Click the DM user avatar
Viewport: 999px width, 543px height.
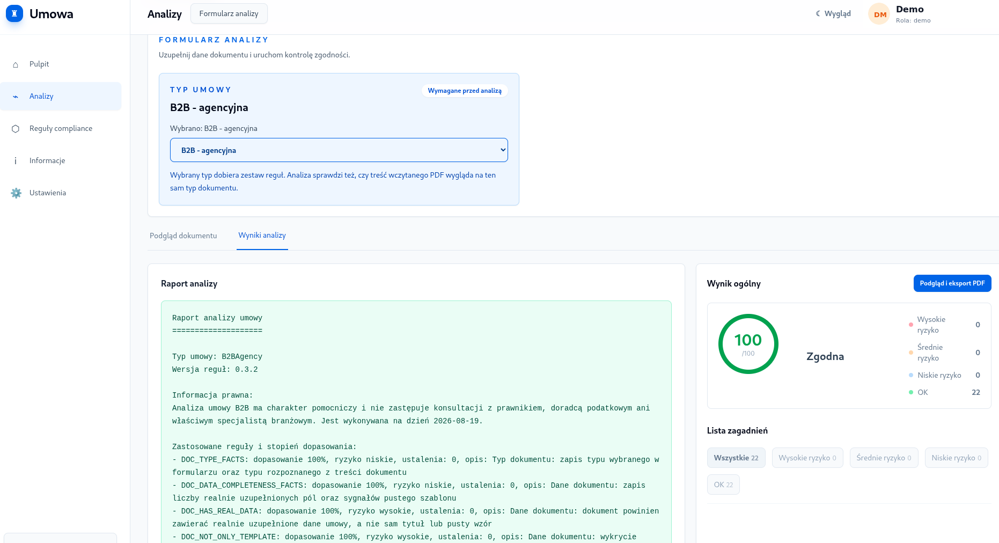pyautogui.click(x=879, y=14)
